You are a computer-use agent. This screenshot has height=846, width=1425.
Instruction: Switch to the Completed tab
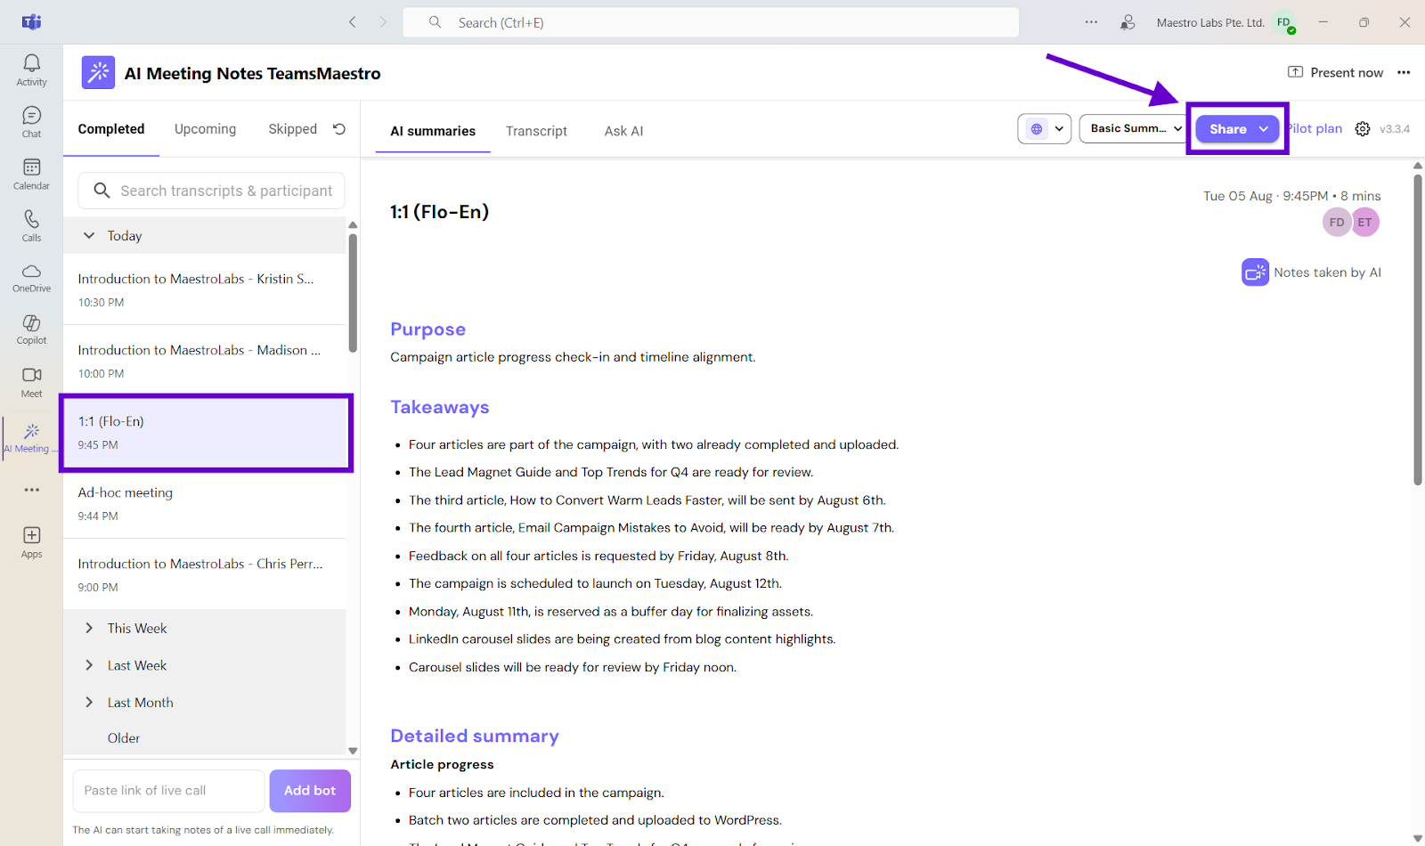click(x=111, y=129)
